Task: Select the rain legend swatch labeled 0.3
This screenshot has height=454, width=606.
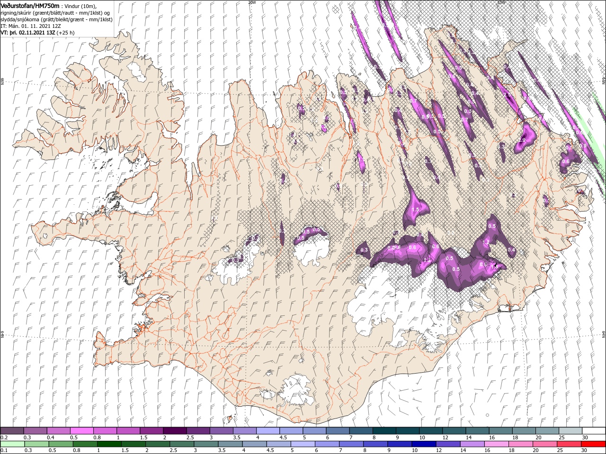Action: [x=36, y=444]
